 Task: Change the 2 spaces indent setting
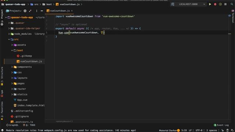tap(213, 131)
